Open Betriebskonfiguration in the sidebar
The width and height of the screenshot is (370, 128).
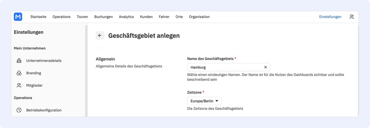[44, 110]
